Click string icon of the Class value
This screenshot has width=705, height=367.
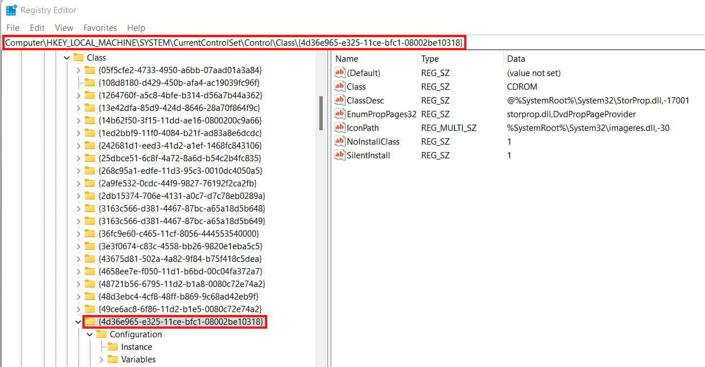click(x=340, y=87)
